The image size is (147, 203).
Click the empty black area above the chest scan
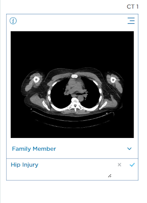72,49
